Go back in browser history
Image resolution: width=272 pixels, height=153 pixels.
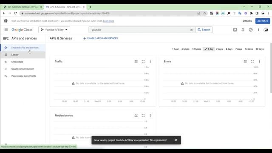pyautogui.click(x=4, y=13)
